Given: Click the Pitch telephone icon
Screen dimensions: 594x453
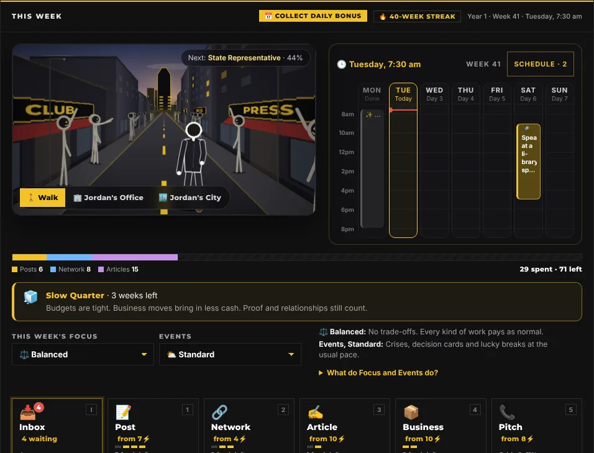Looking at the screenshot, I should (507, 413).
